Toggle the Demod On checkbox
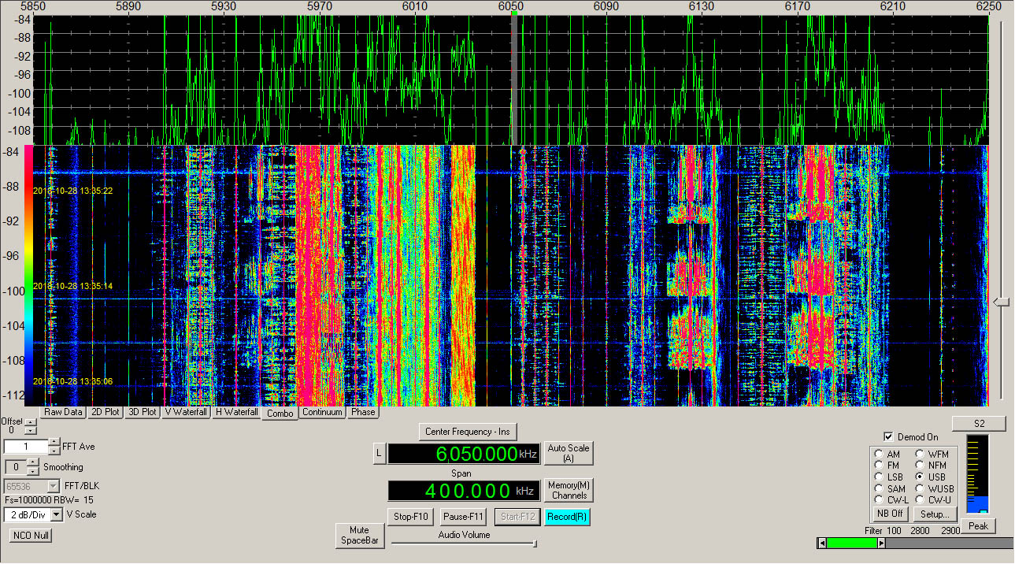This screenshot has width=1015, height=564. click(x=889, y=437)
